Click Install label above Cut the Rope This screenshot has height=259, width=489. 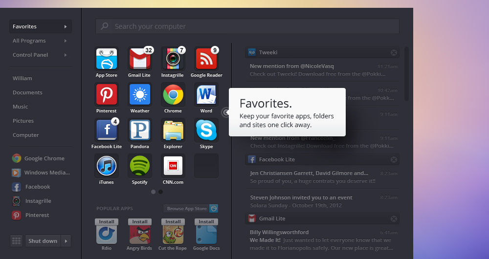click(x=173, y=221)
